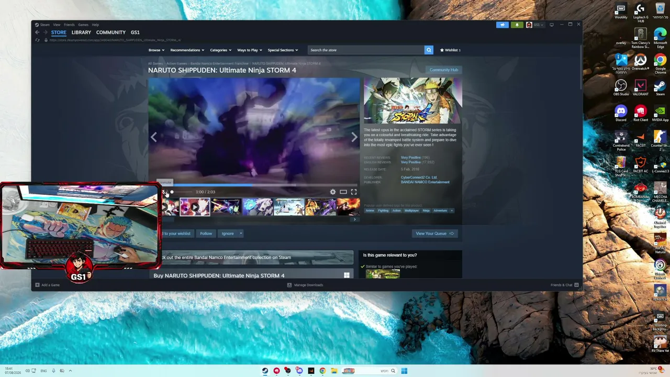The height and width of the screenshot is (377, 670).
Task: Click the store search field
Action: (366, 50)
